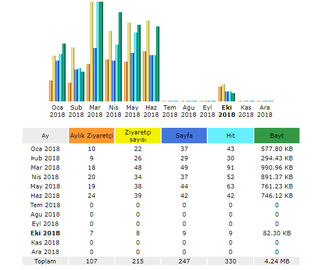Select the bold Eki 2018 chart label
The height and width of the screenshot is (270, 326).
point(227,111)
